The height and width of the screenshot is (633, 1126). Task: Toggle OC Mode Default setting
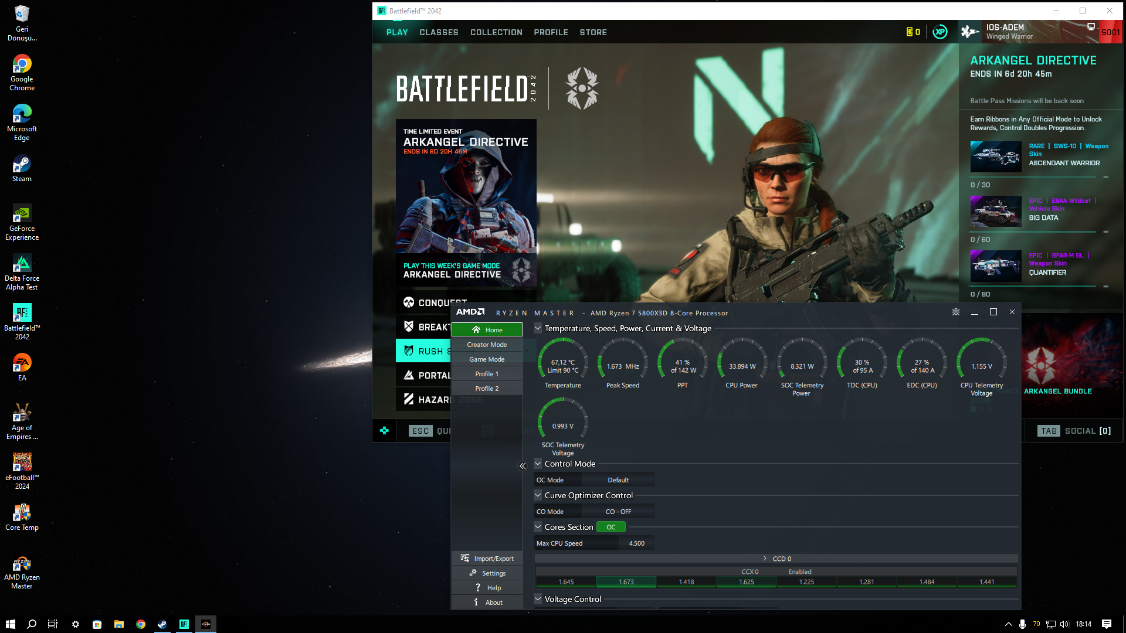click(618, 480)
